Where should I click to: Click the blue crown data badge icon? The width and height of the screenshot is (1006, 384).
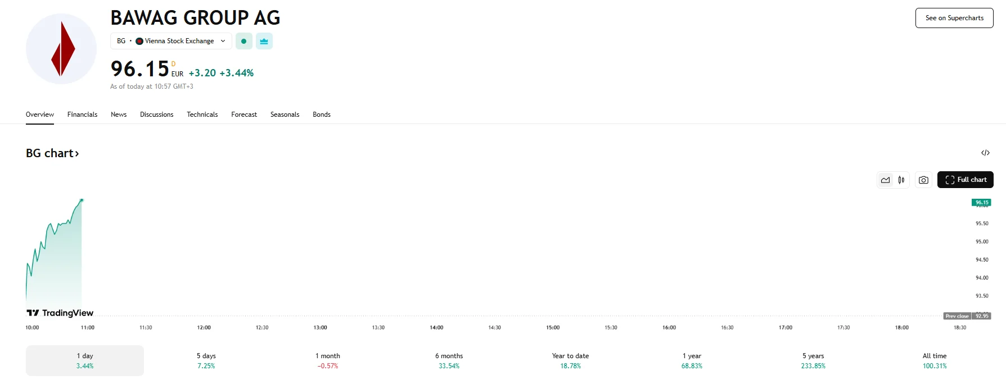(264, 41)
